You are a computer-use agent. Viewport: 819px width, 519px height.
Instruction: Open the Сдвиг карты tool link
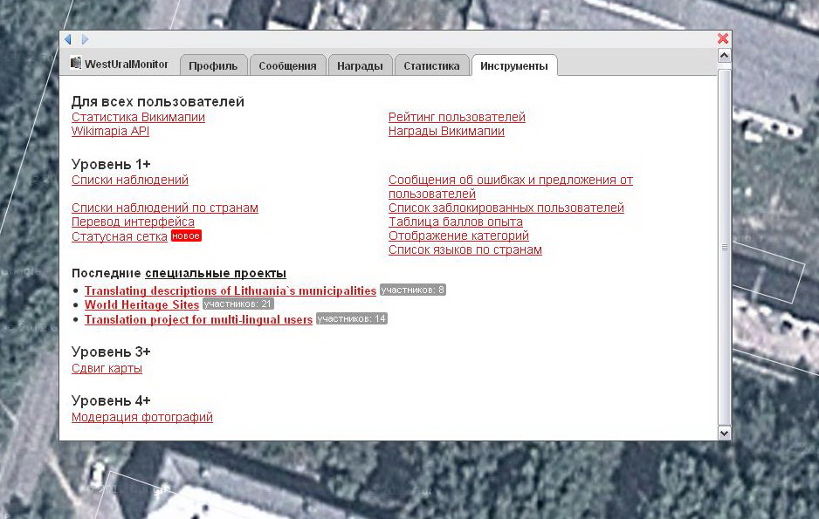point(107,368)
